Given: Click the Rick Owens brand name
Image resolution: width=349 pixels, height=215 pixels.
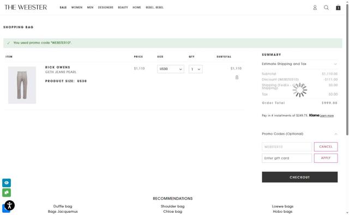Looking at the screenshot, I should point(58,67).
